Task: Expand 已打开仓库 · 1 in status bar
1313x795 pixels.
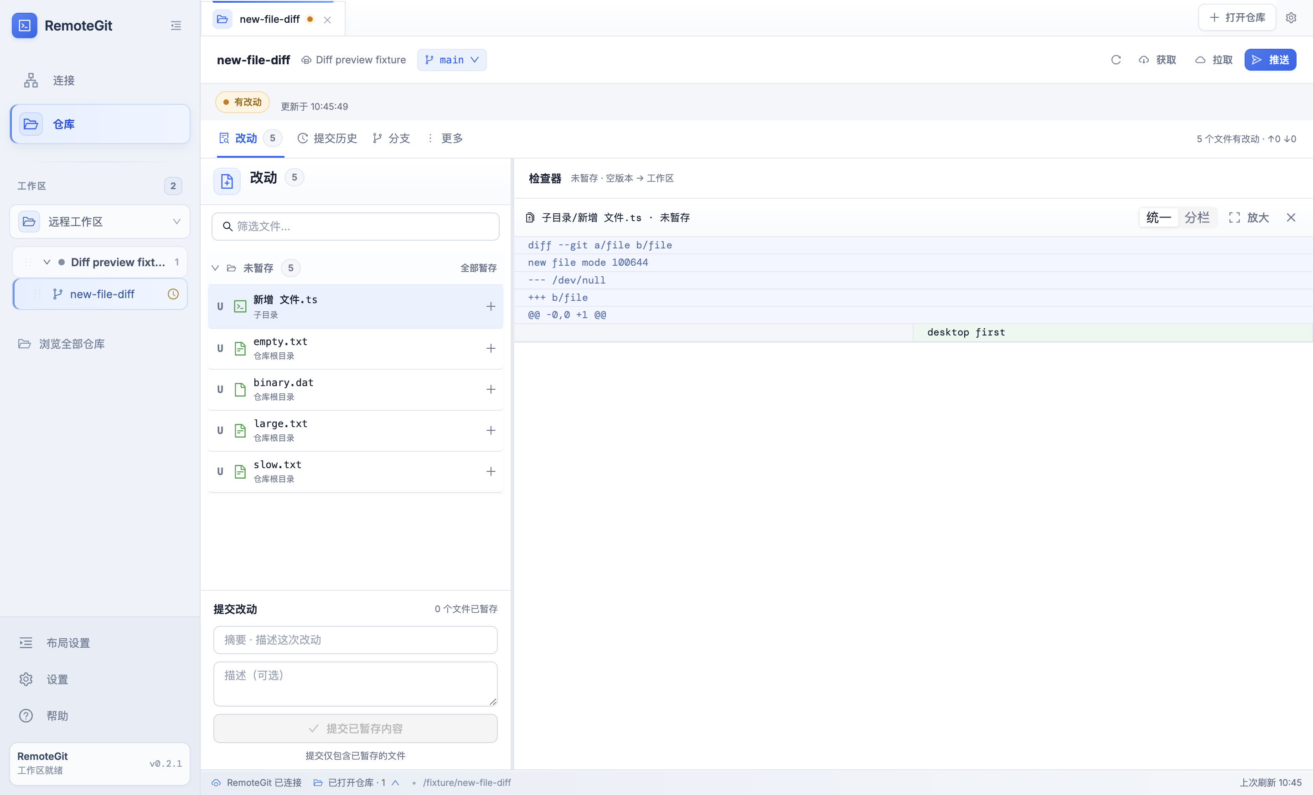Action: tap(356, 782)
